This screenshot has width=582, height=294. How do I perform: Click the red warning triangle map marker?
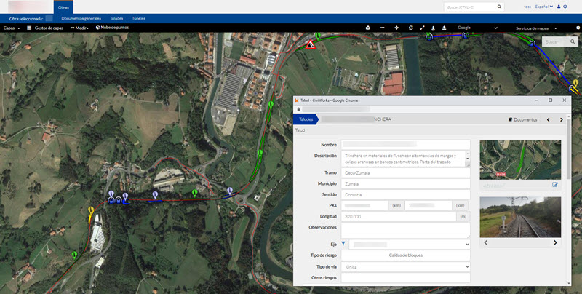click(x=311, y=45)
